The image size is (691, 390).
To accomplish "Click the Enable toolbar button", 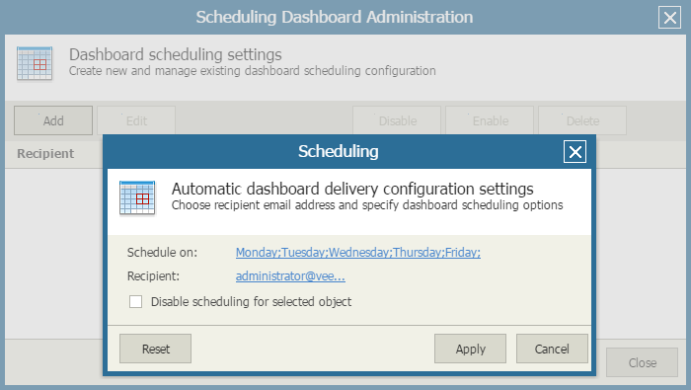I will pos(490,120).
